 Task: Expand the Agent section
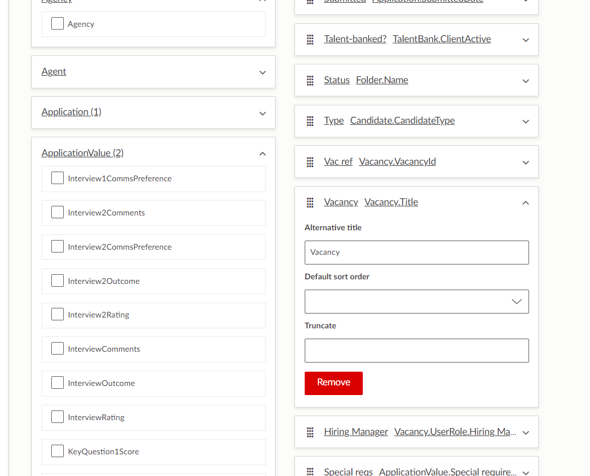click(263, 72)
